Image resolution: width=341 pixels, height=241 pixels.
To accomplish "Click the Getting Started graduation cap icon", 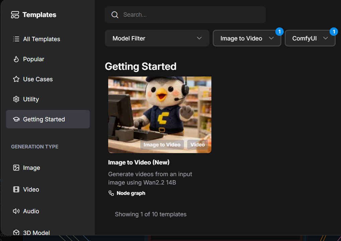I will pyautogui.click(x=16, y=119).
